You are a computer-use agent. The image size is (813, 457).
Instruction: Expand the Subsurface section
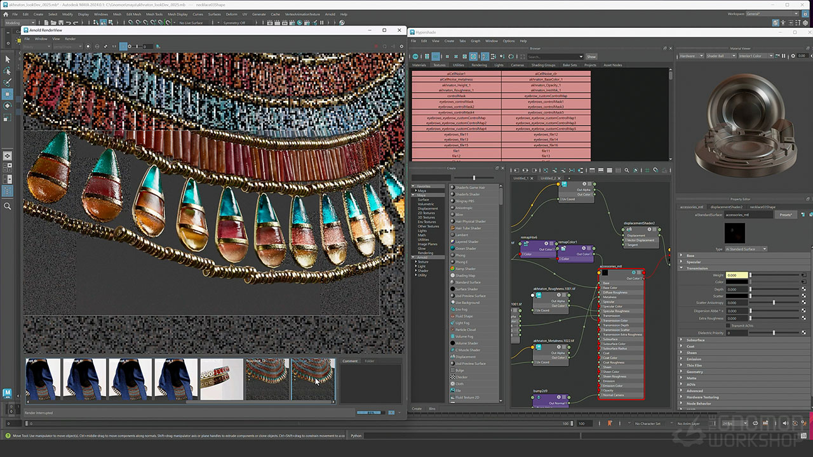point(695,340)
